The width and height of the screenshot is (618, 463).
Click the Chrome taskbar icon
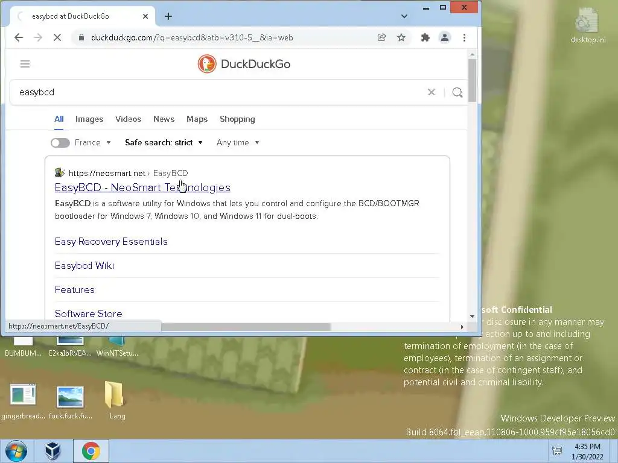coord(91,451)
